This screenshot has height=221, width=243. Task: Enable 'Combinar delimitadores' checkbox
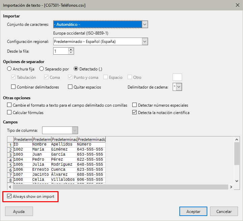pyautogui.click(x=13, y=87)
